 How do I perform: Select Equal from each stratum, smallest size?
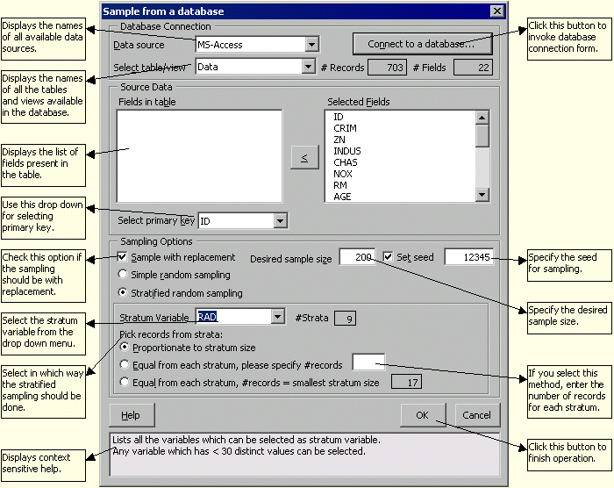point(125,382)
